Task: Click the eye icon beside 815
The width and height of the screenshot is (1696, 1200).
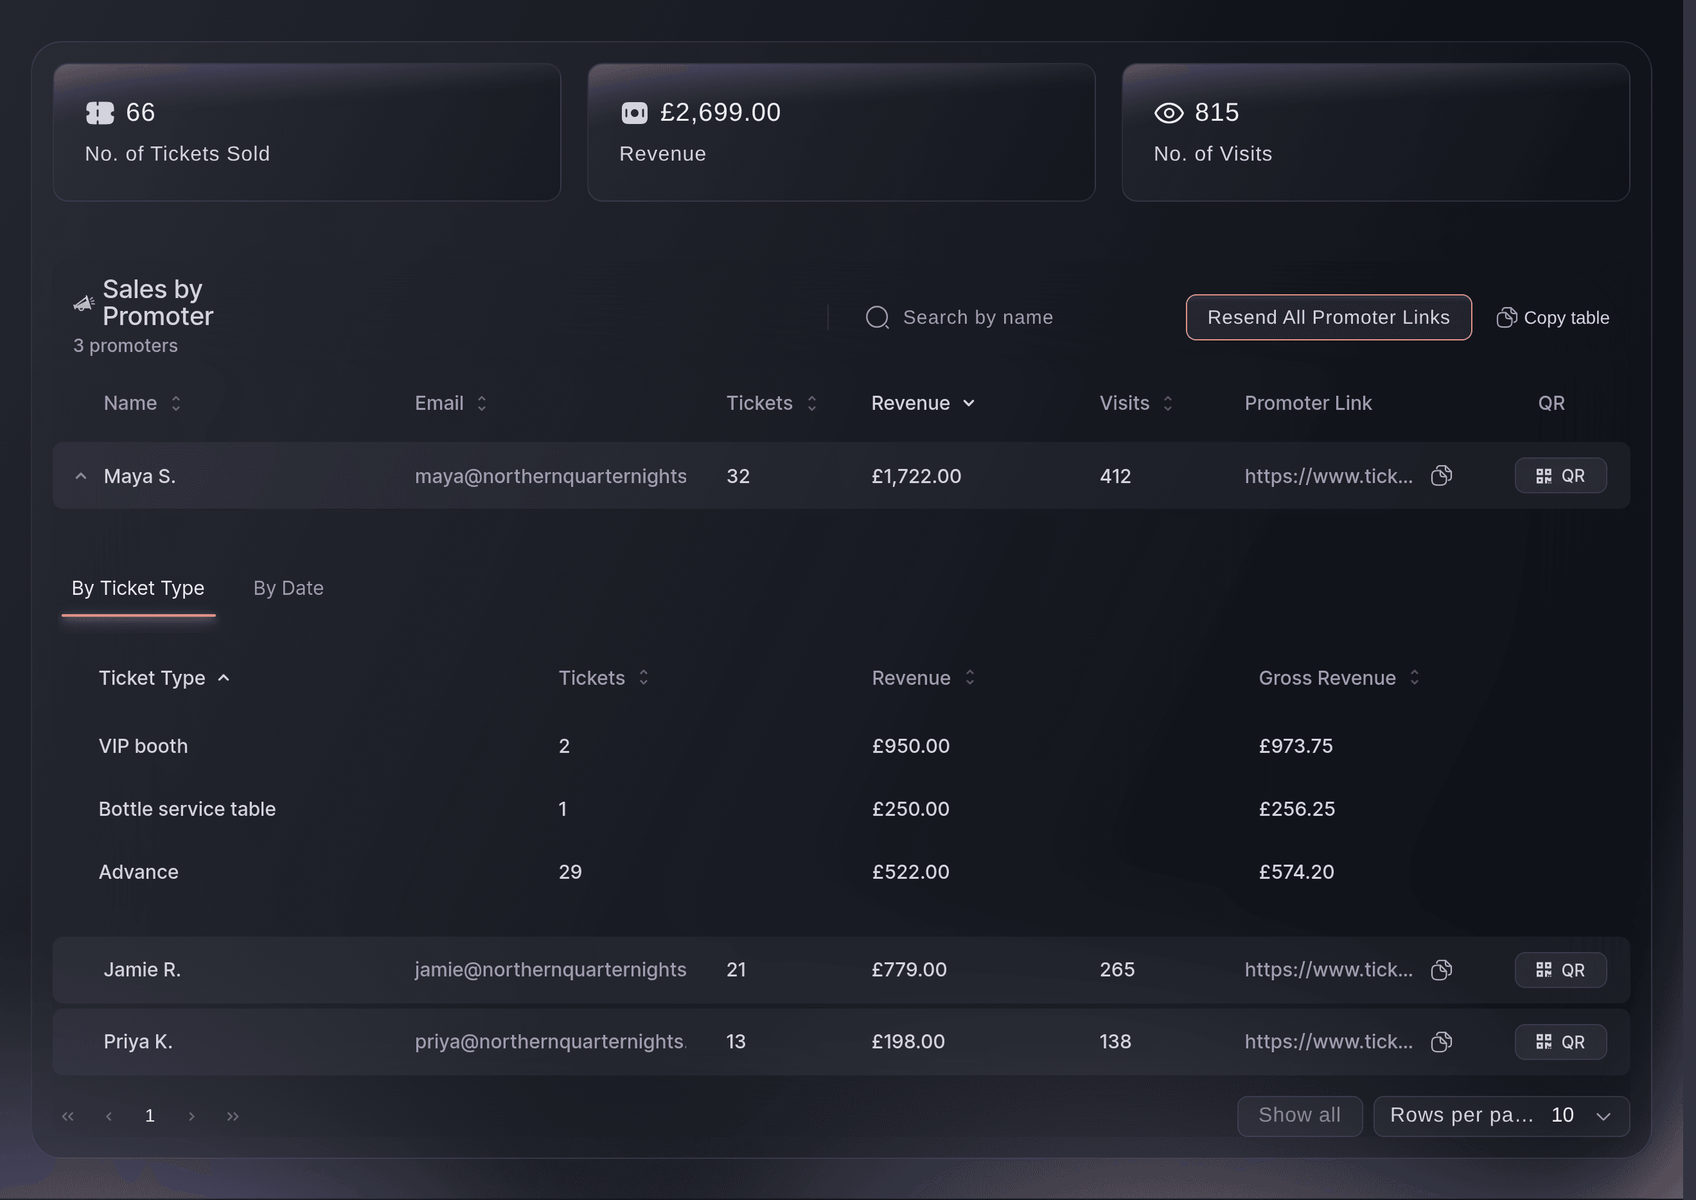Action: click(x=1169, y=113)
